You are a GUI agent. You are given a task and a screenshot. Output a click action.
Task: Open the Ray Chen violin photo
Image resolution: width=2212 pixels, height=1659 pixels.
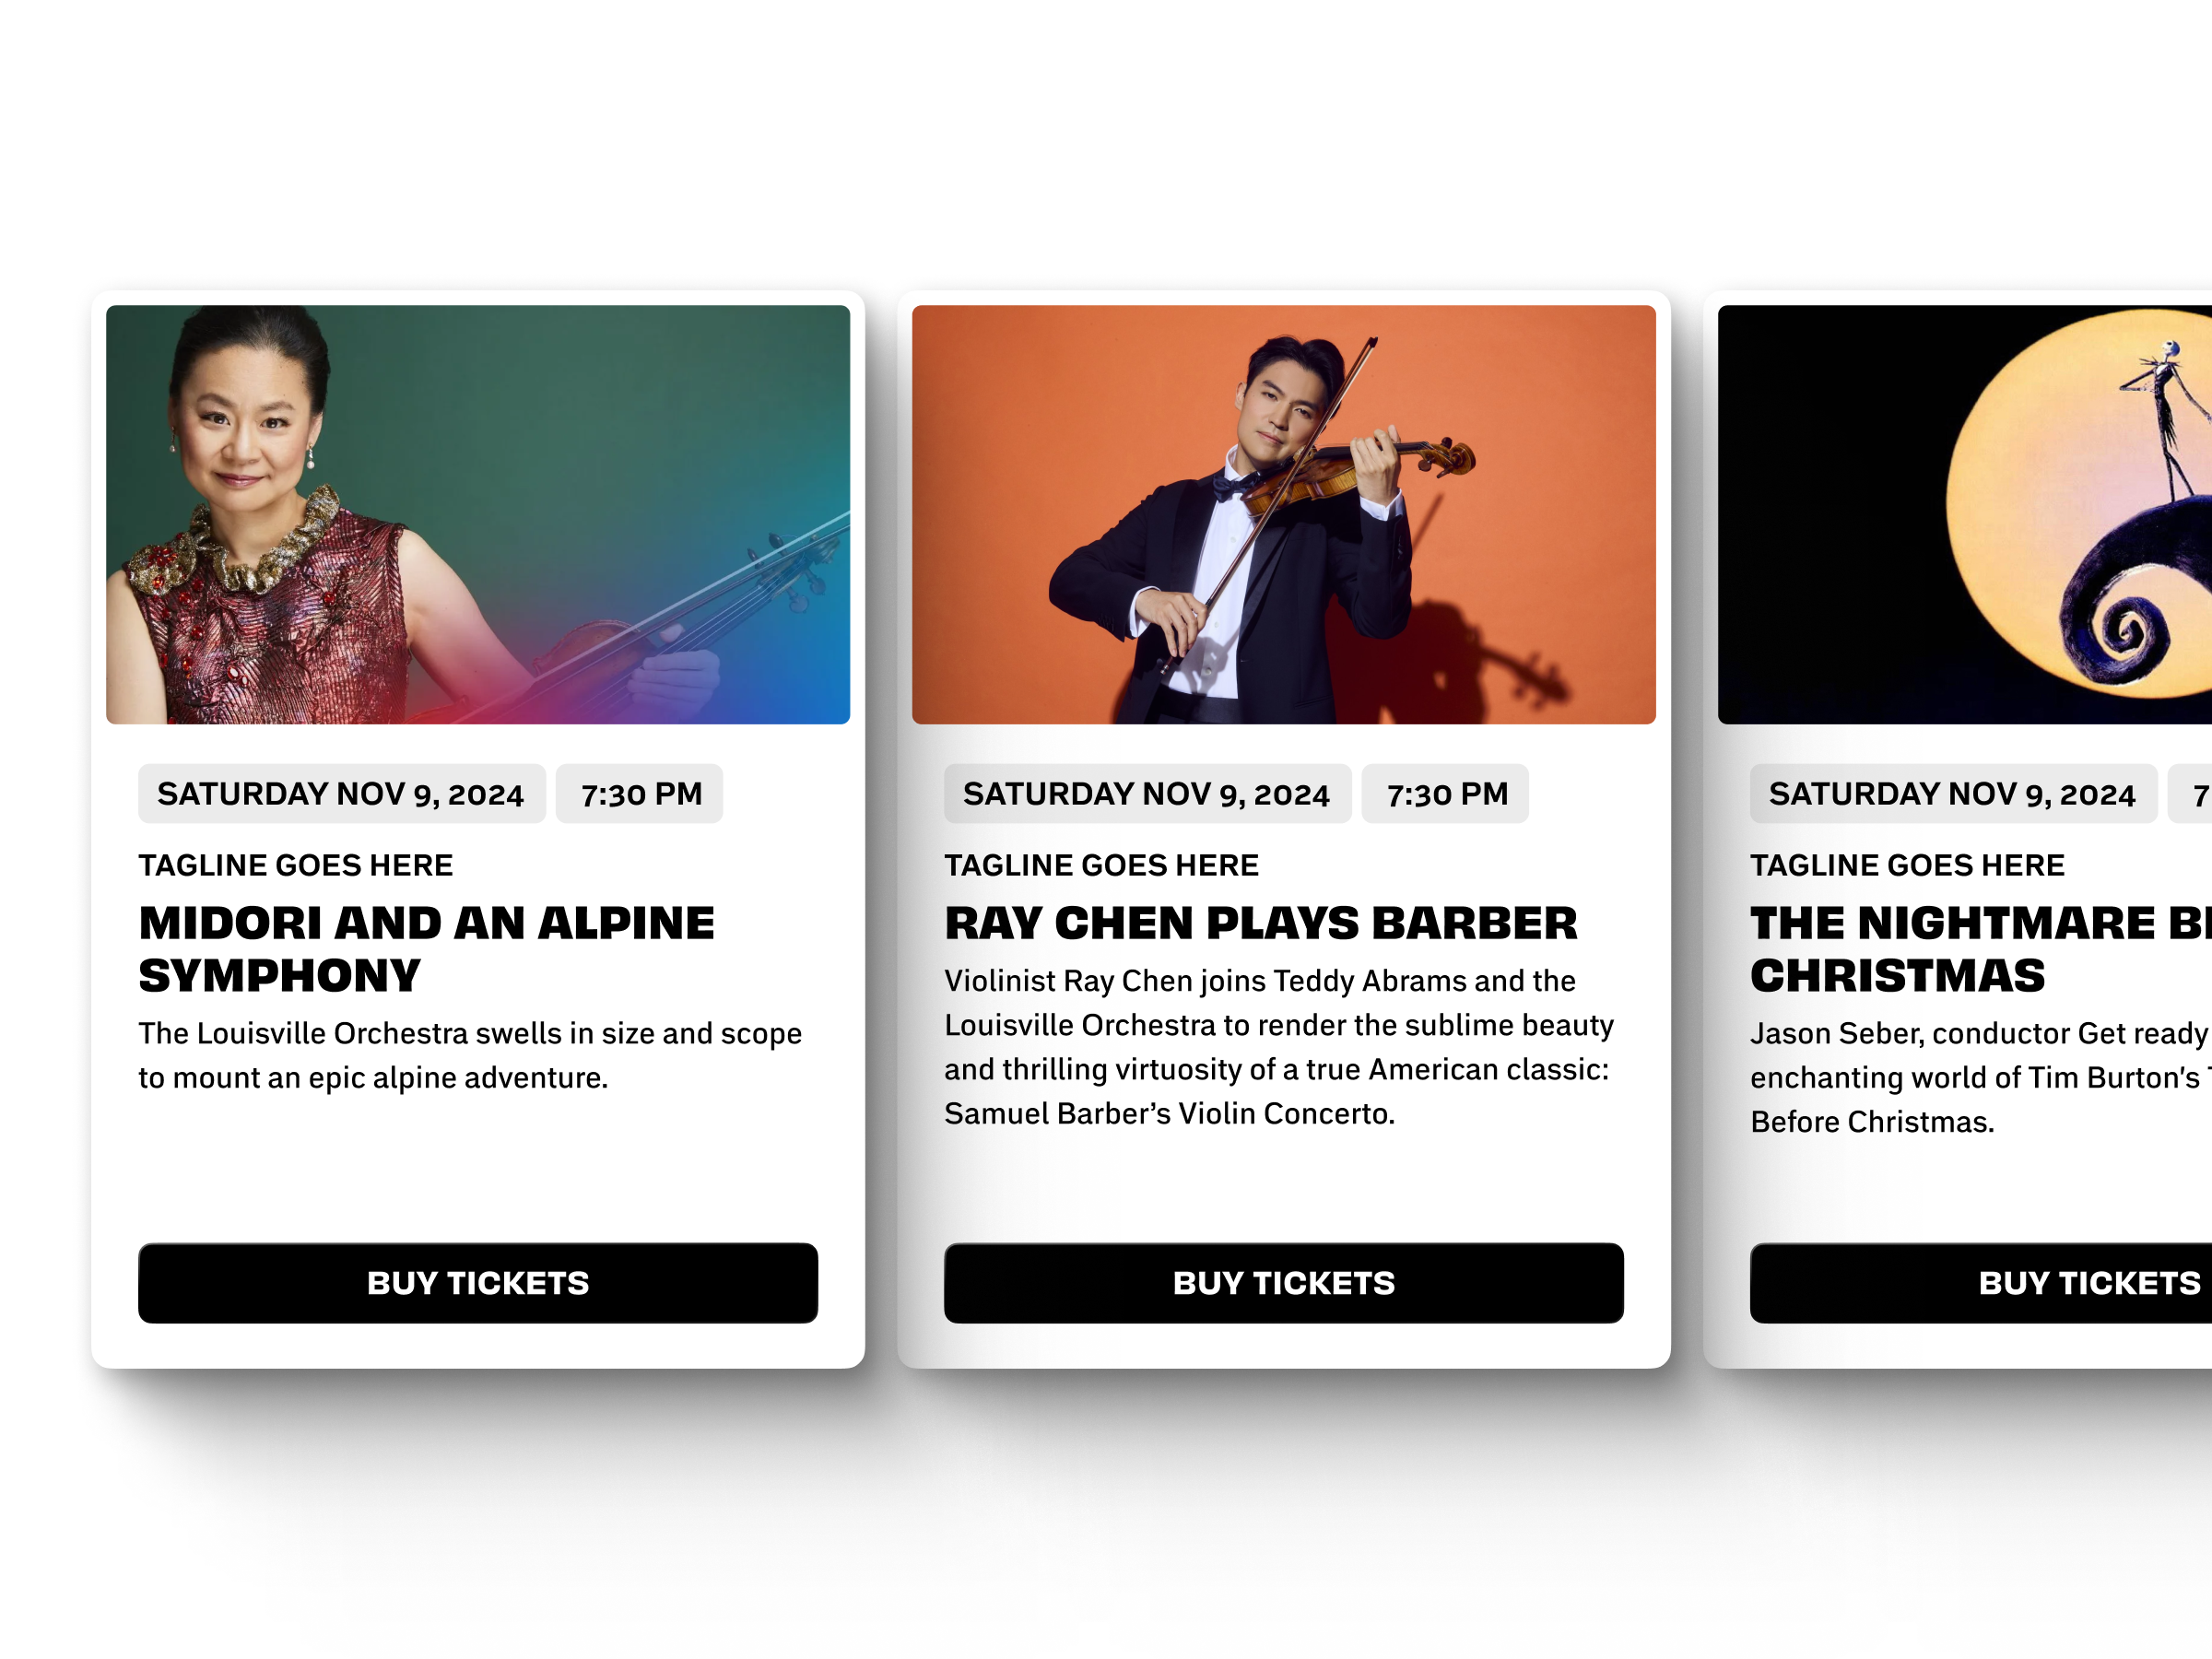coord(1283,514)
